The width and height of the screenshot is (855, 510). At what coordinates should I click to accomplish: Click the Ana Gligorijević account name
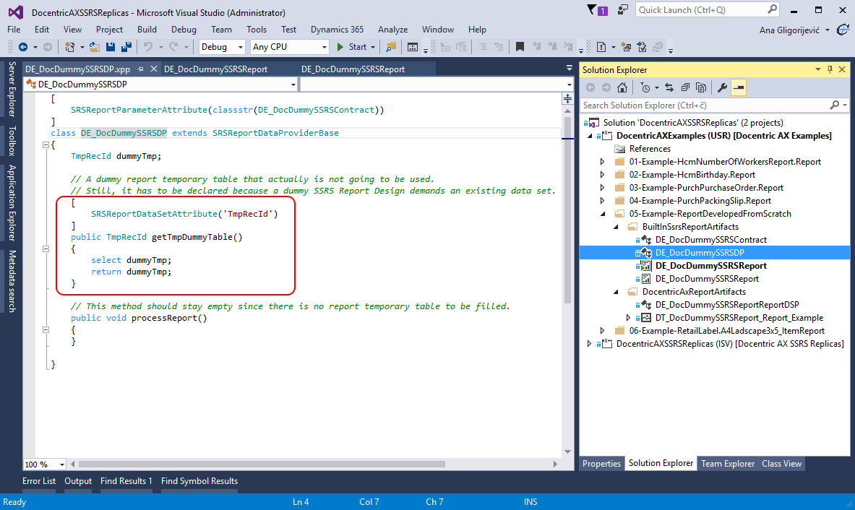[789, 30]
